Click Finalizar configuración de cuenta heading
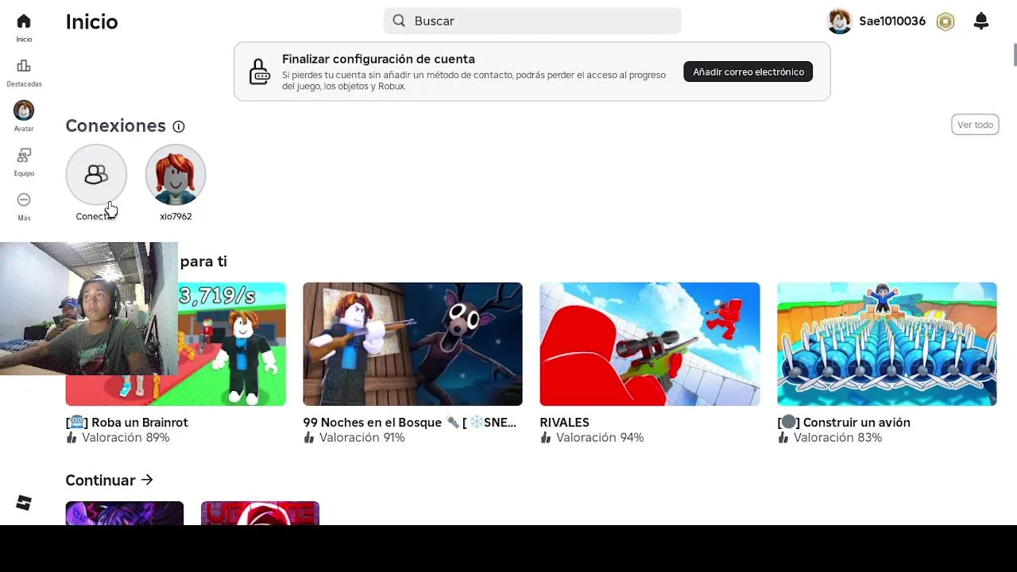The width and height of the screenshot is (1017, 572). (x=378, y=59)
